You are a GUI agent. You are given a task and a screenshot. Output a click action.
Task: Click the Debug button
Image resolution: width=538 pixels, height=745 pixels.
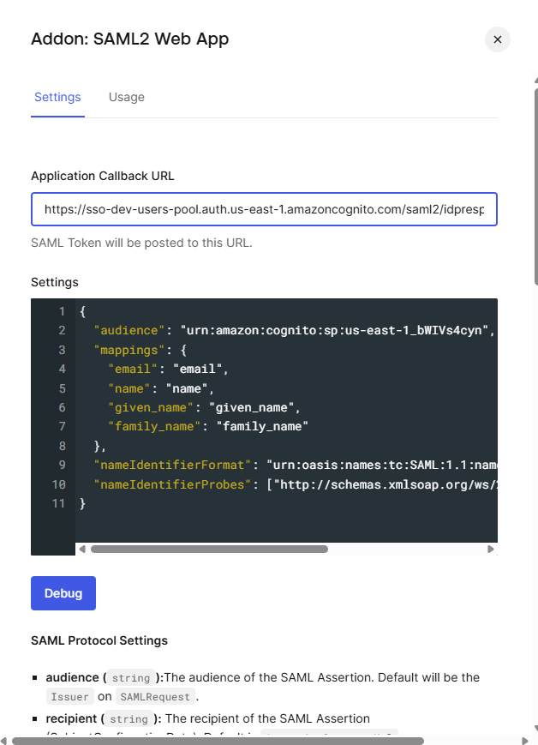tap(63, 593)
